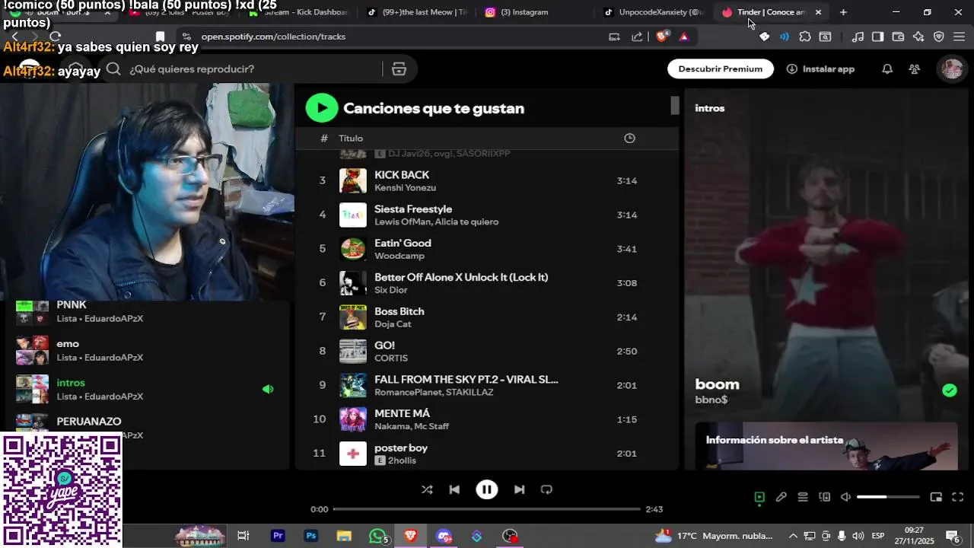Switch to the Stream - Kick Dashboard tab

tap(298, 12)
